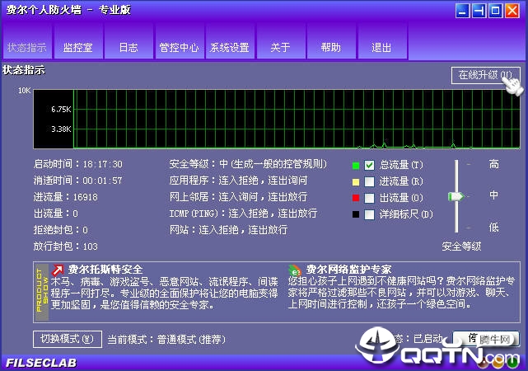
Task: Click the 安全等级：中 description text
Action: [x=248, y=164]
